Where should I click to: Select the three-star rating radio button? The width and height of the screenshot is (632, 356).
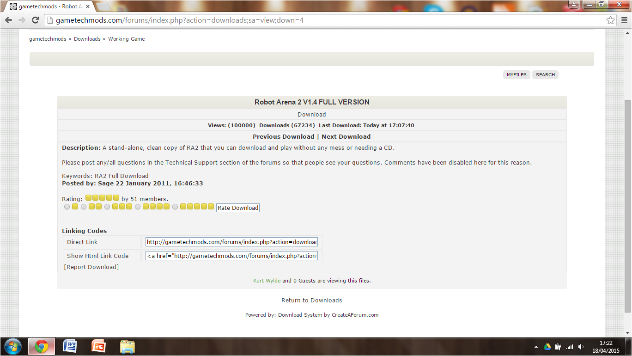point(107,207)
